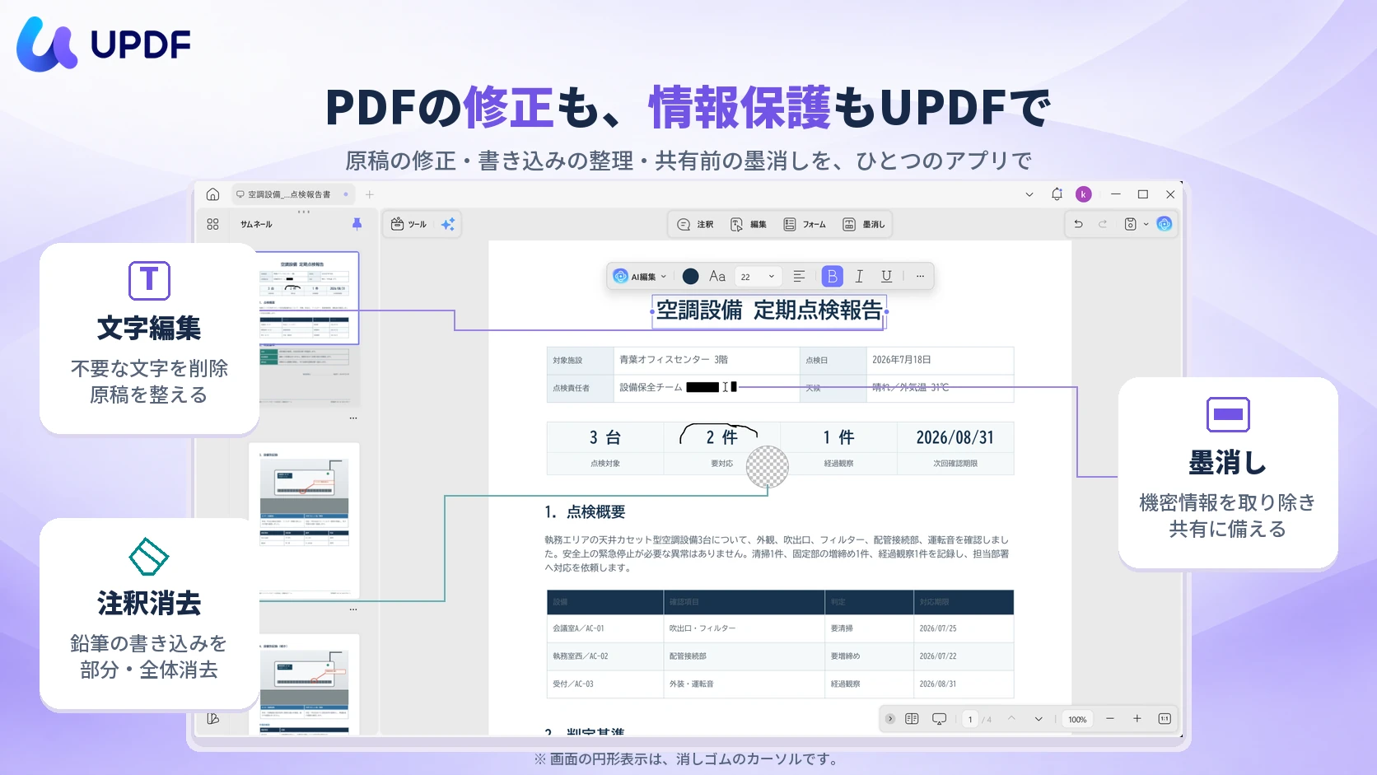This screenshot has height=775, width=1377.
Task: Toggle underline formatting
Action: [886, 277]
